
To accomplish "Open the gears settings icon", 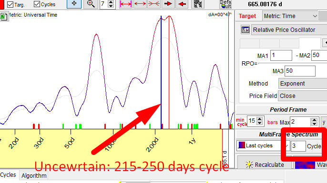I will pyautogui.click(x=197, y=4).
